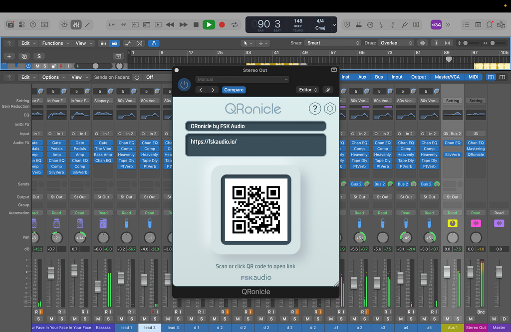Toggle the QRonicle plugin power bypass button
This screenshot has width=511, height=332.
pos(184,85)
